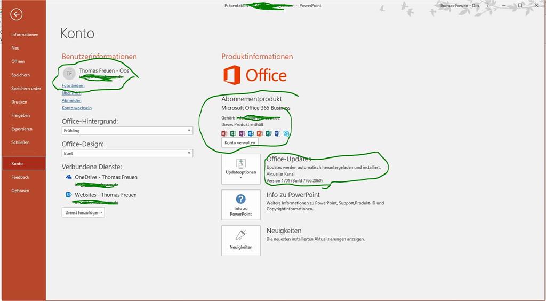Screen dimensions: 546x301
Task: Click the Dieses Produkt enthält text
Action: 243,125
